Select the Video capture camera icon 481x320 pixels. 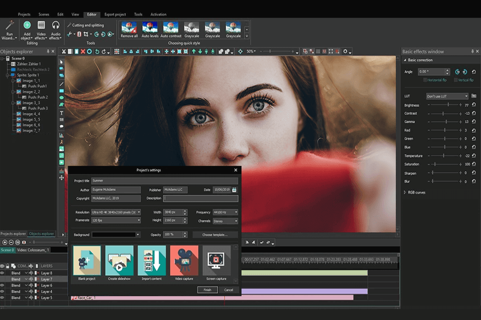184,260
